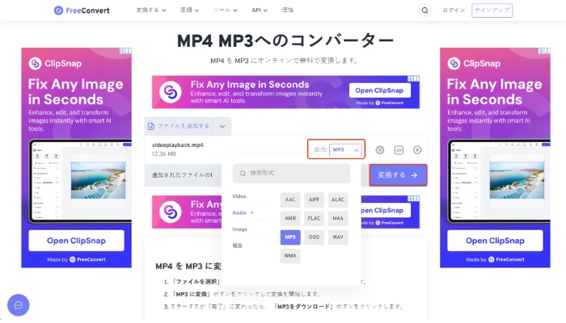Viewport: 566px width, 323px height.
Task: Choose AAC output format
Action: pos(290,199)
